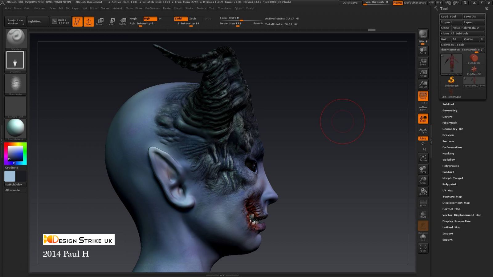This screenshot has height=277, width=493.
Task: Disable Local symmetry toggle
Action: pyautogui.click(x=423, y=118)
